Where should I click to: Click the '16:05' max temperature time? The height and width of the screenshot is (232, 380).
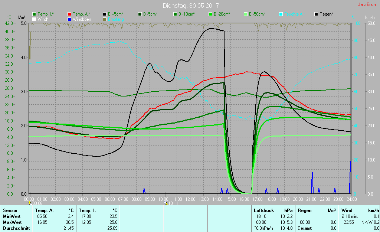pos(42,222)
